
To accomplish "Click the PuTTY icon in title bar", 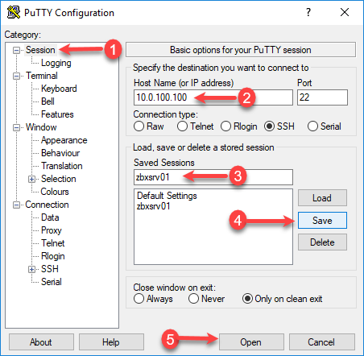I will [x=14, y=12].
